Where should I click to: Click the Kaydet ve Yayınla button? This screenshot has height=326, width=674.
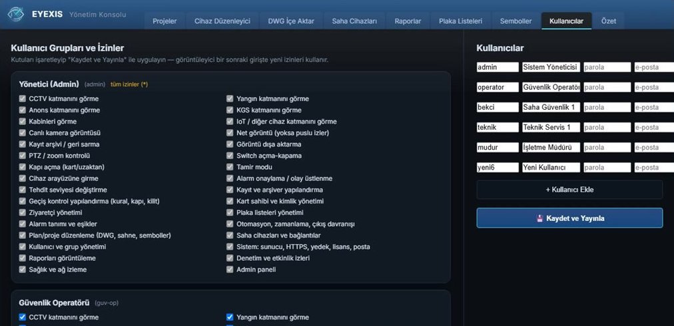(569, 218)
